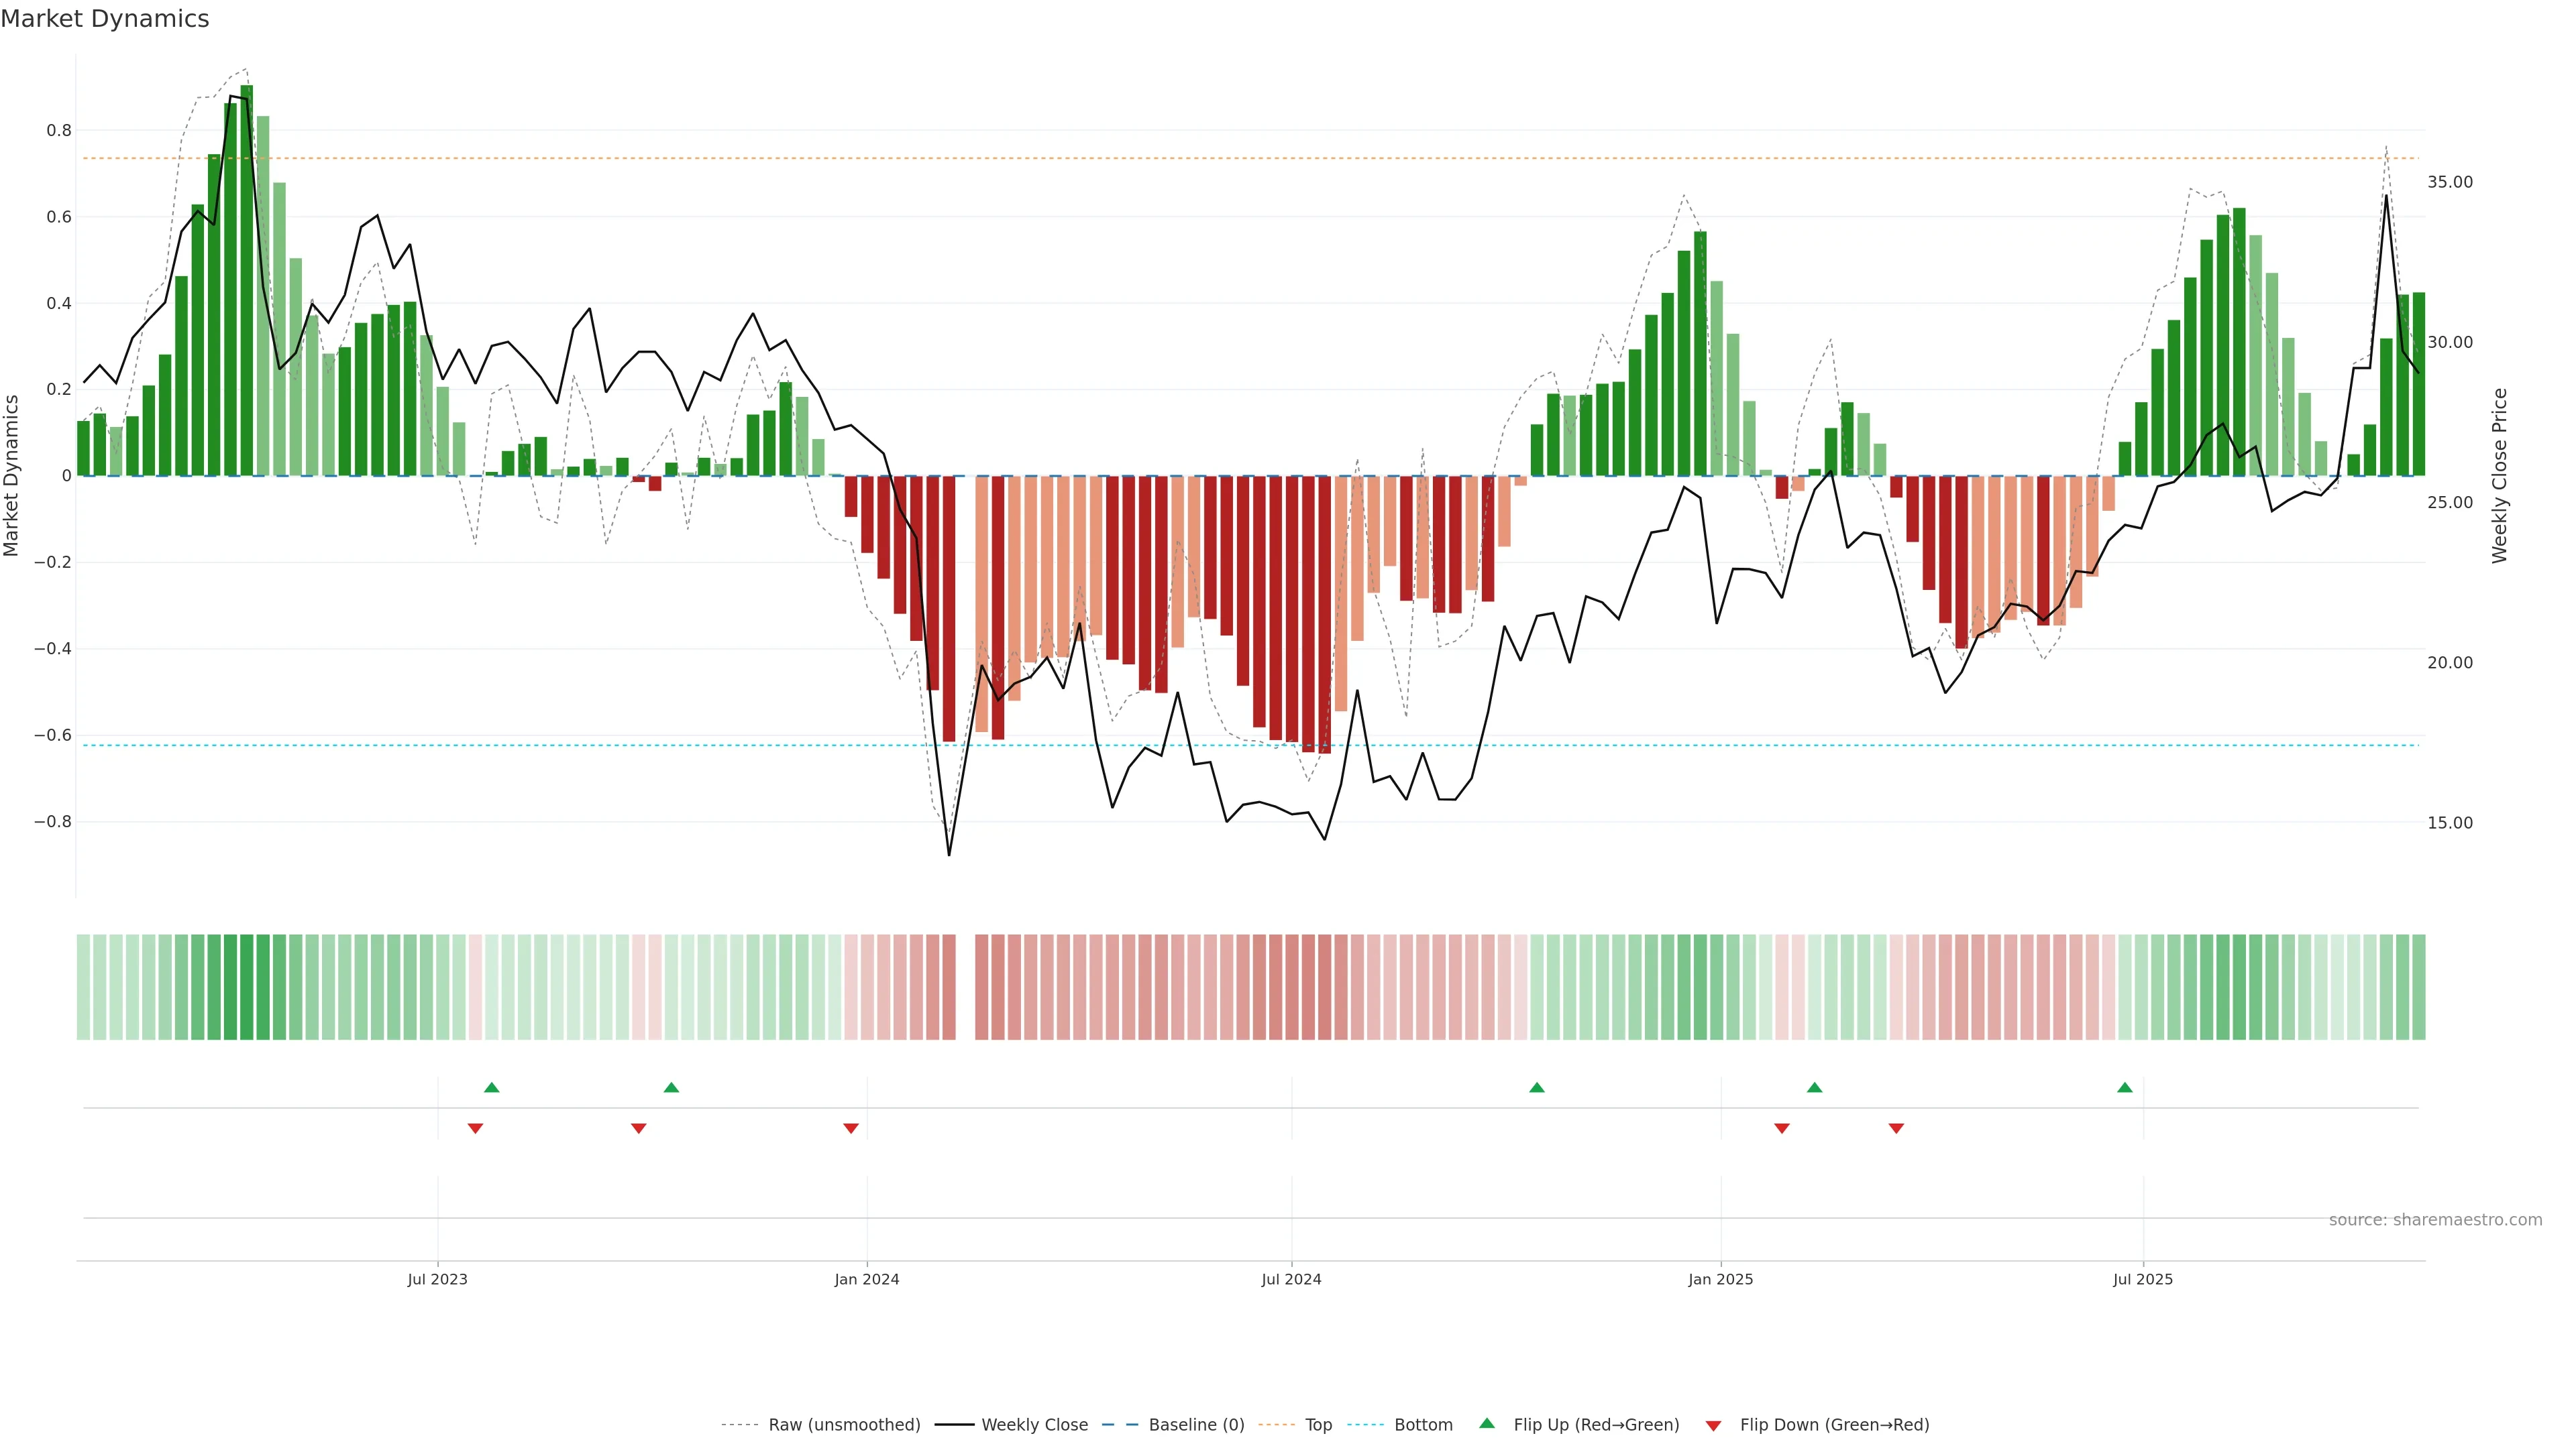Click the Weekly Close Price axis title
The image size is (2576, 1448).
pos(2499,476)
